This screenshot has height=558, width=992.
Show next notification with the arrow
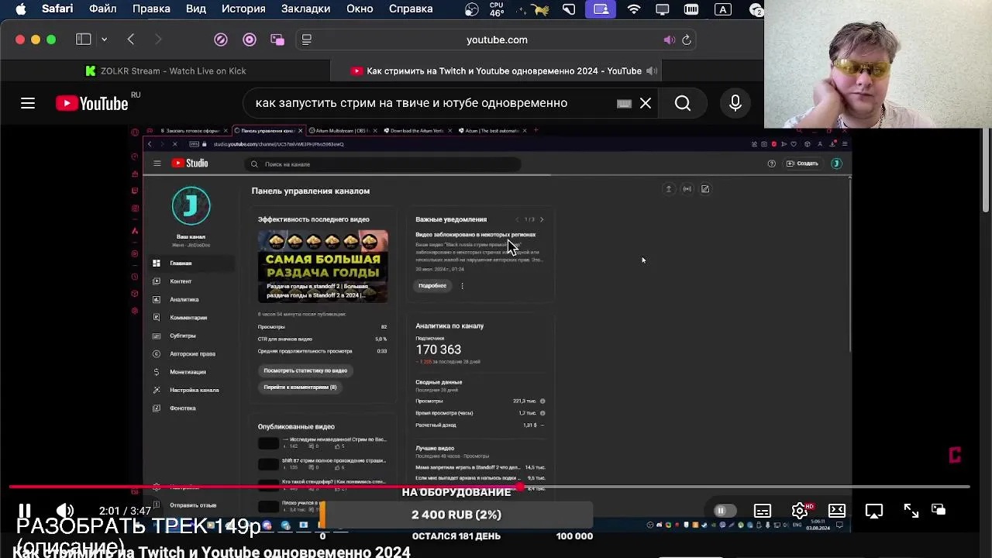[x=542, y=219]
